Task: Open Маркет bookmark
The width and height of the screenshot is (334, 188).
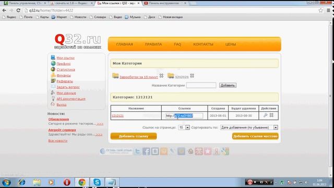Action: click(59, 17)
